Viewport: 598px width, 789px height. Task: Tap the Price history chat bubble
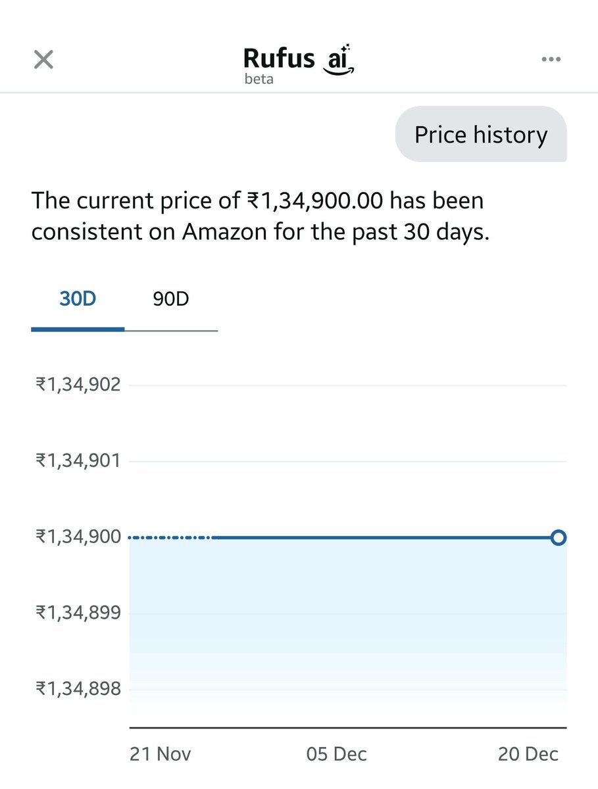(x=481, y=135)
